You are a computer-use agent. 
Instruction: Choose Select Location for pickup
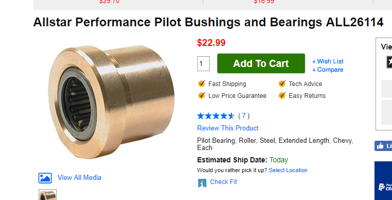coord(288,170)
